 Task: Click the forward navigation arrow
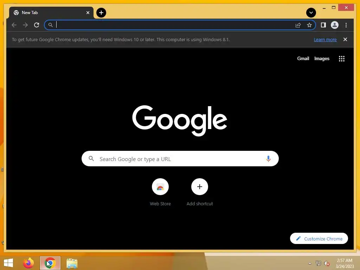pyautogui.click(x=25, y=25)
